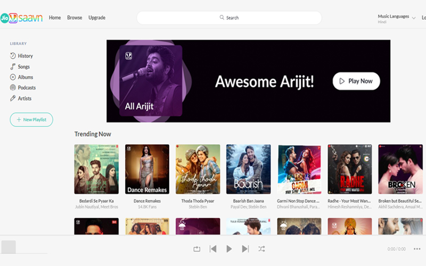
Task: Open the three-dots menu in player bar
Action: point(416,248)
